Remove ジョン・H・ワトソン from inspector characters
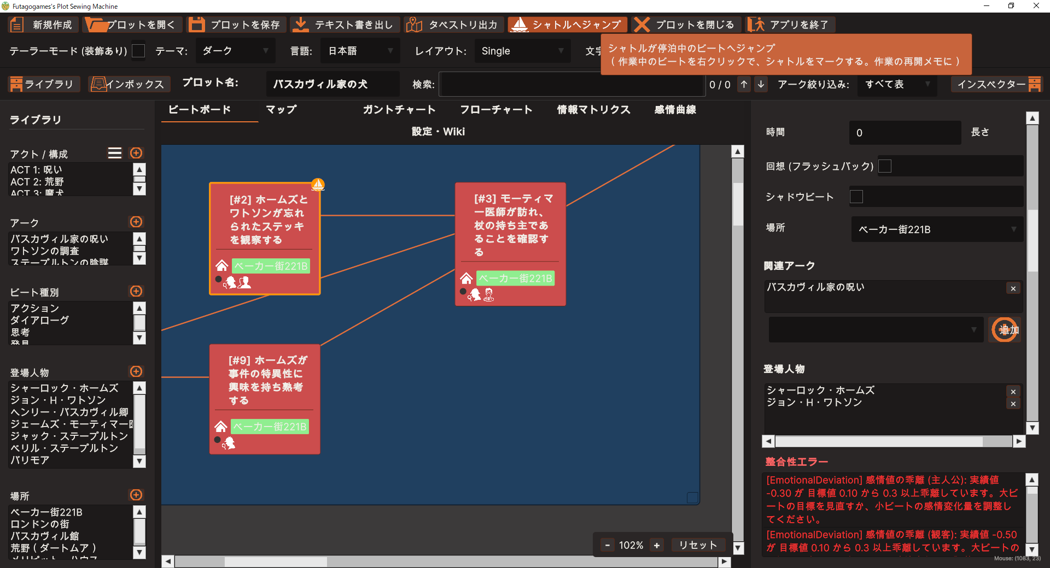The width and height of the screenshot is (1050, 568). [1013, 404]
